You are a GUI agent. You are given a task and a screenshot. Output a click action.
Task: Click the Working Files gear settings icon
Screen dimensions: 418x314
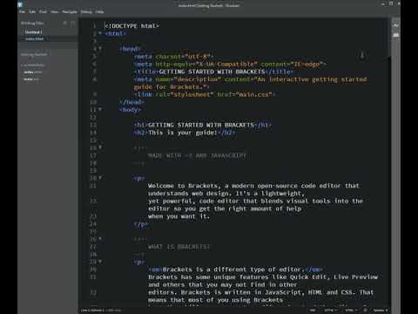[65, 24]
